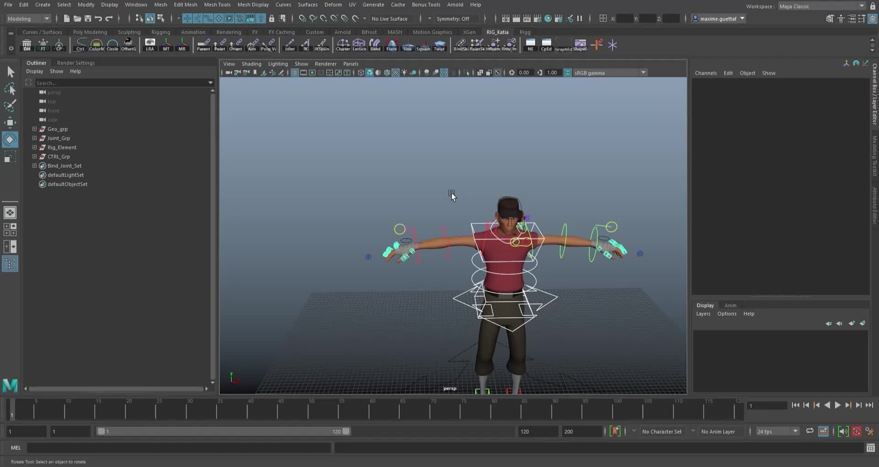This screenshot has height=467, width=879.
Task: Adjust the sRGB gamma exposure value
Action: click(x=524, y=72)
